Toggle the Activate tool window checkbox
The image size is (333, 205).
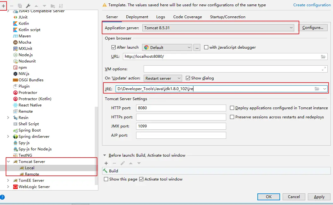pyautogui.click(x=141, y=179)
